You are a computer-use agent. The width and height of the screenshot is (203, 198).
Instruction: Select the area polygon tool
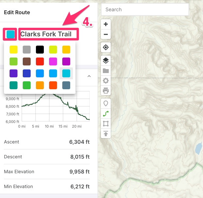click(x=106, y=124)
